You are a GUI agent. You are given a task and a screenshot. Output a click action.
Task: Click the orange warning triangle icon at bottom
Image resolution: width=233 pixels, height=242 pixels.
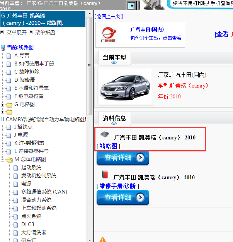point(103,239)
